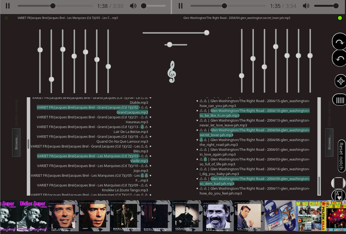
Task: Select Lair De La Betise.mp3 track
Action: coord(93,129)
